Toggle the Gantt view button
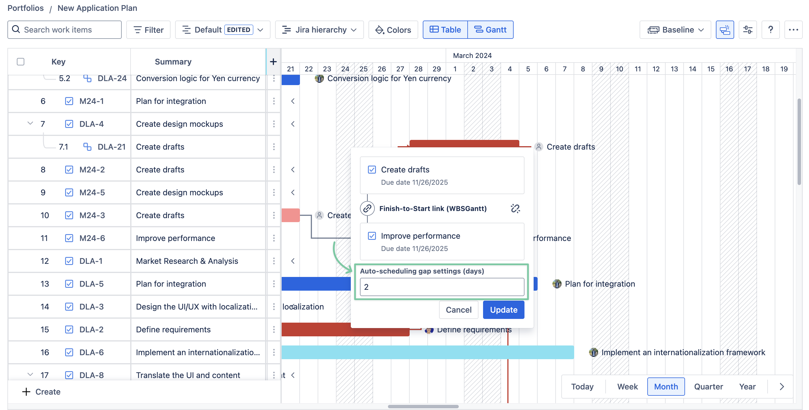809x410 pixels. [490, 30]
